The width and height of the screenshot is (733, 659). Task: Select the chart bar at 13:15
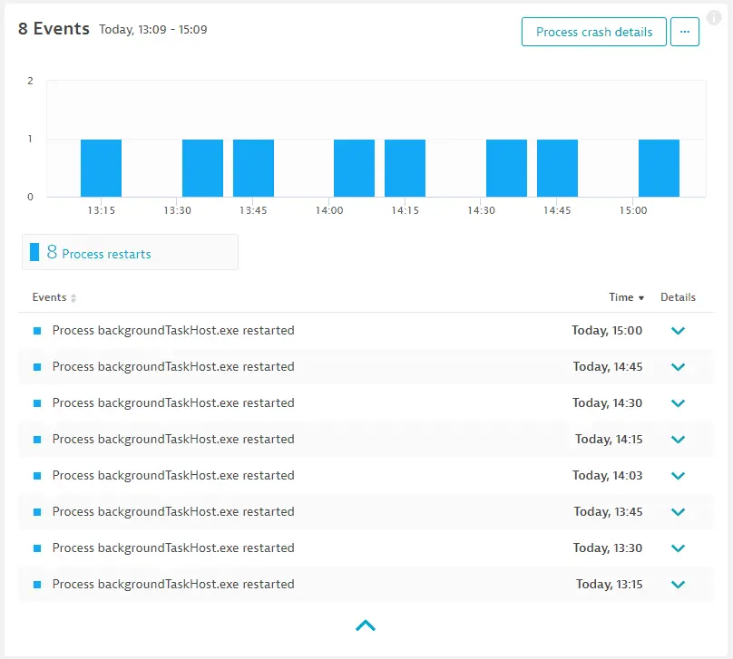(101, 168)
